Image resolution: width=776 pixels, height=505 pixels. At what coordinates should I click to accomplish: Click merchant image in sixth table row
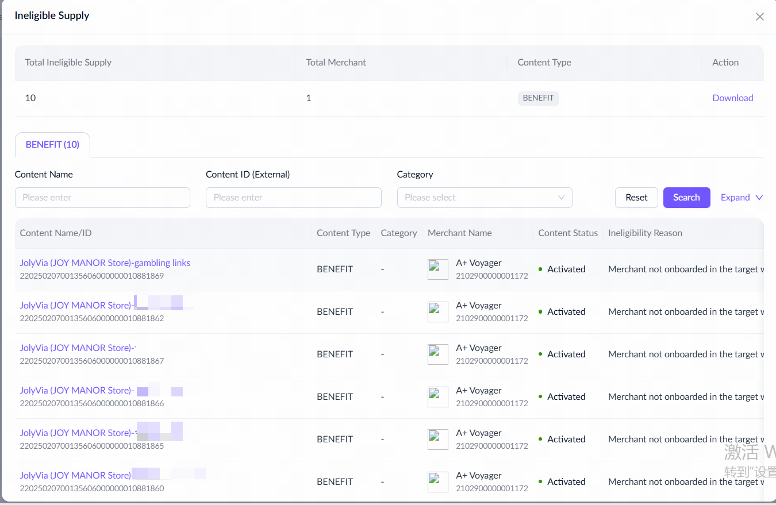pos(437,482)
